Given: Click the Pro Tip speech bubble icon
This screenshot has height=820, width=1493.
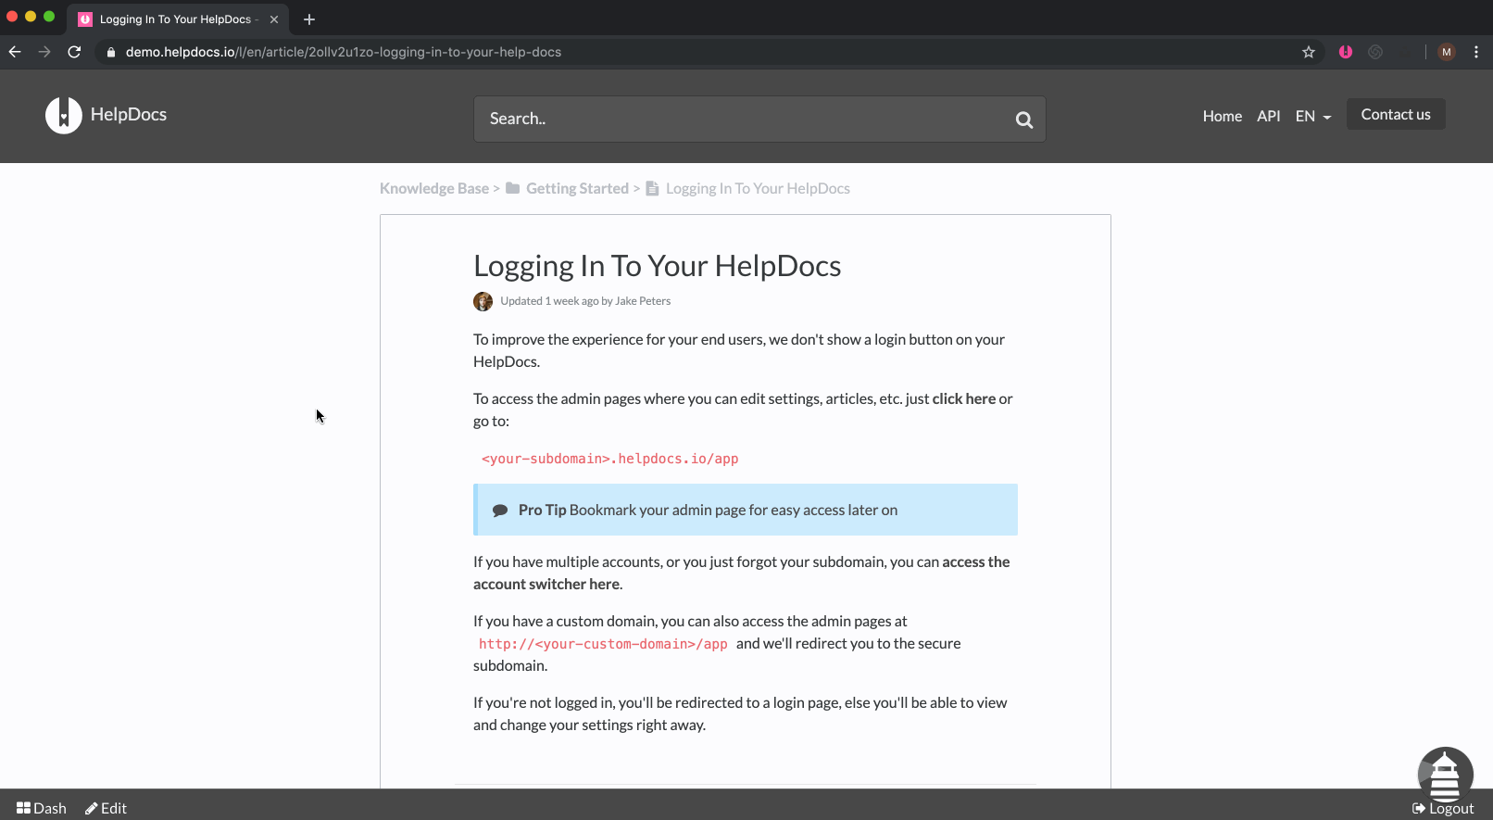Looking at the screenshot, I should click(x=500, y=511).
